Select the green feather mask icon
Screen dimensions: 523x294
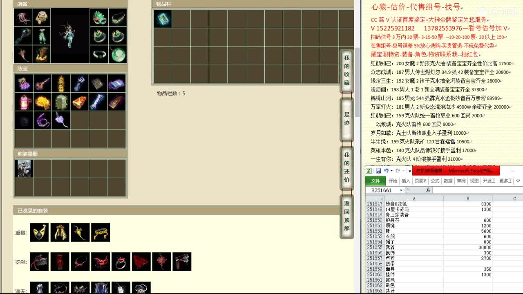[x=99, y=18]
